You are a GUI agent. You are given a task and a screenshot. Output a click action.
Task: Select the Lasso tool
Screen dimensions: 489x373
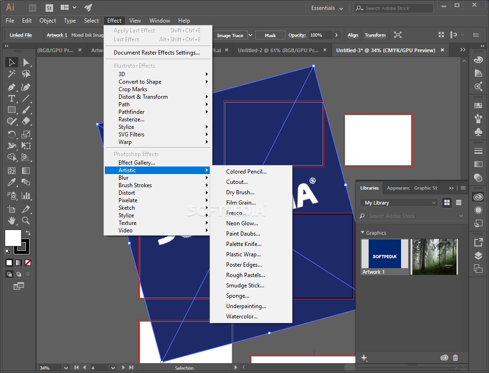click(x=26, y=74)
